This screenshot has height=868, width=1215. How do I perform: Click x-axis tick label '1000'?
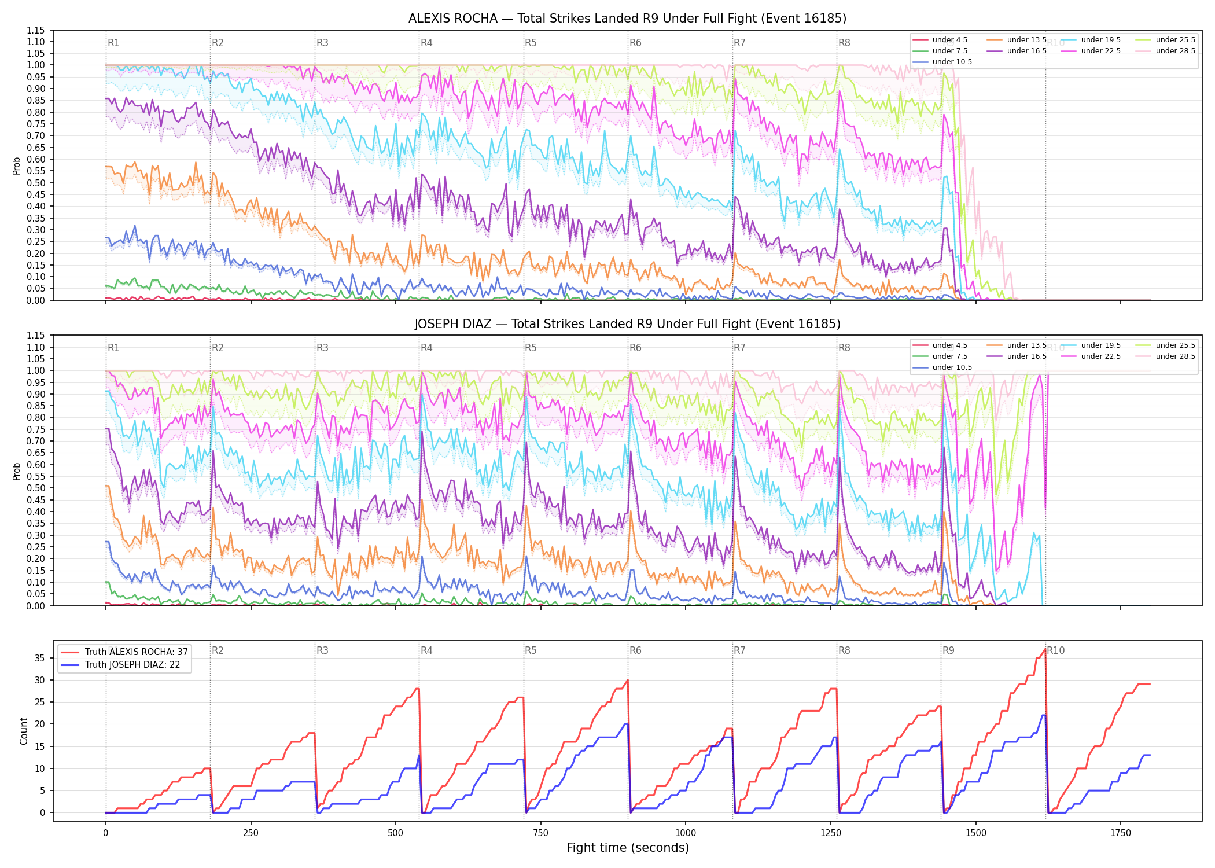(x=686, y=833)
